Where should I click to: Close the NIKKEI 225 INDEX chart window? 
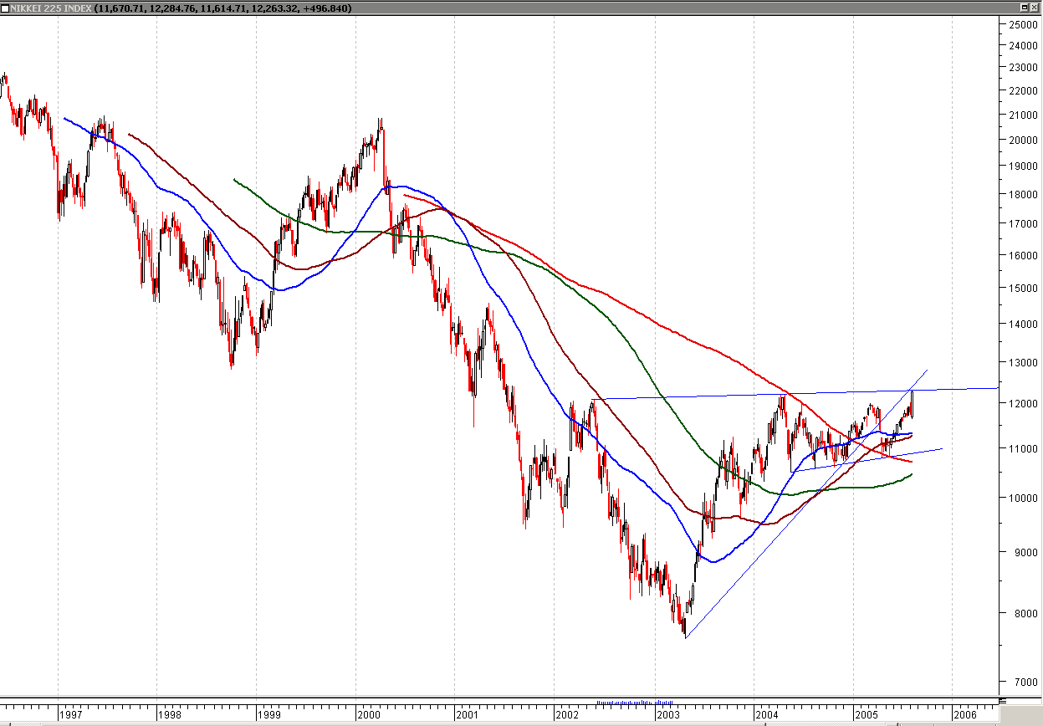[1035, 8]
